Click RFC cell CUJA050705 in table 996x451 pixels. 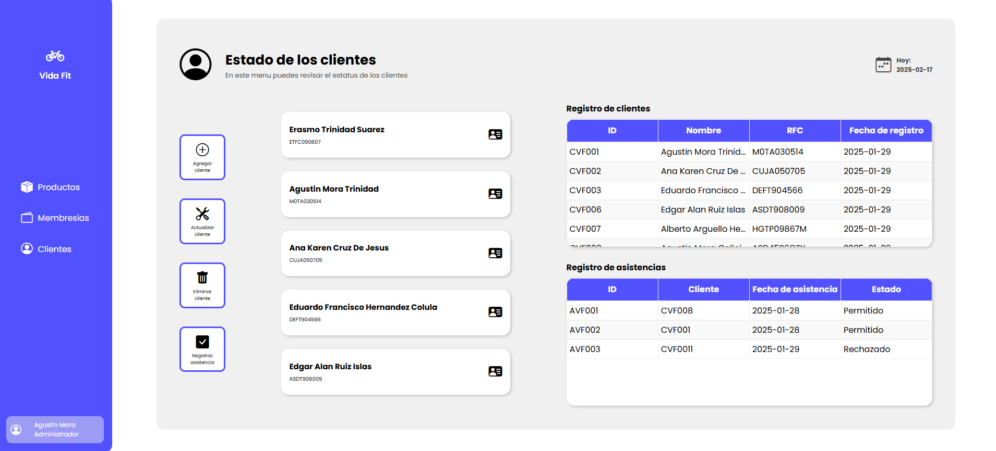pos(795,171)
